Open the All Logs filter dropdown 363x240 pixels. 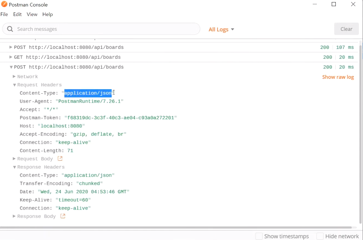pyautogui.click(x=221, y=29)
